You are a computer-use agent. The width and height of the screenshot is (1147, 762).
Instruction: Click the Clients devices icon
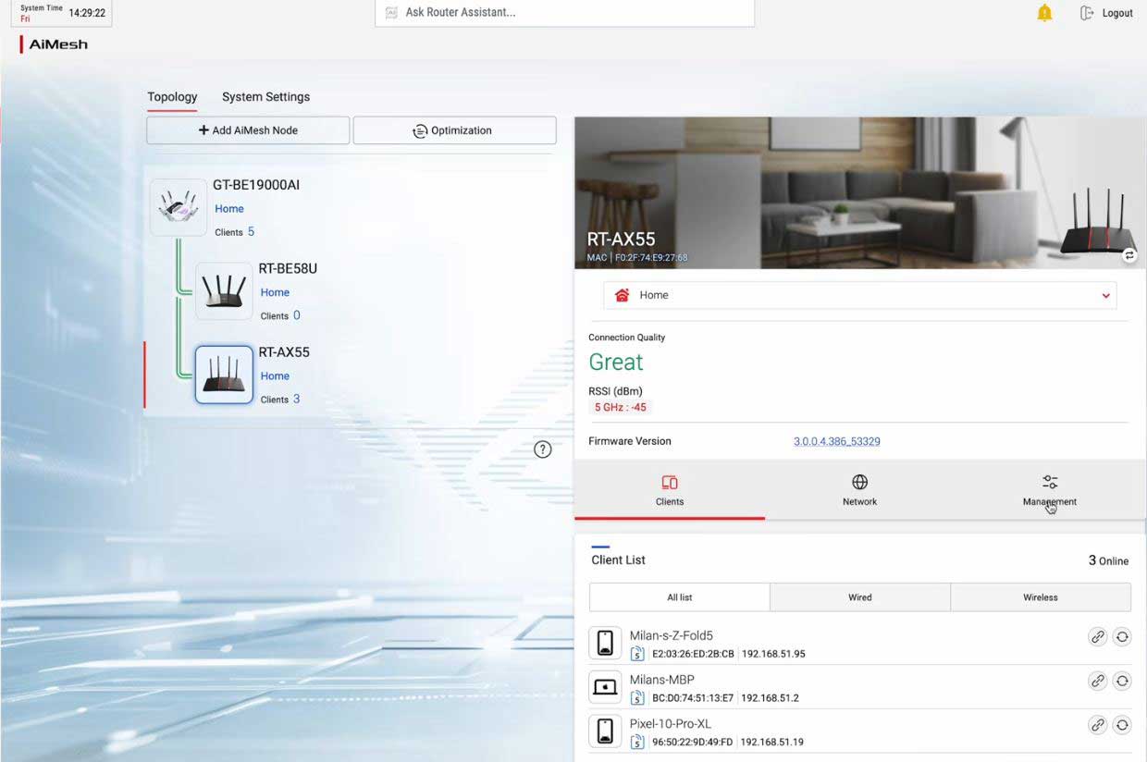click(670, 483)
